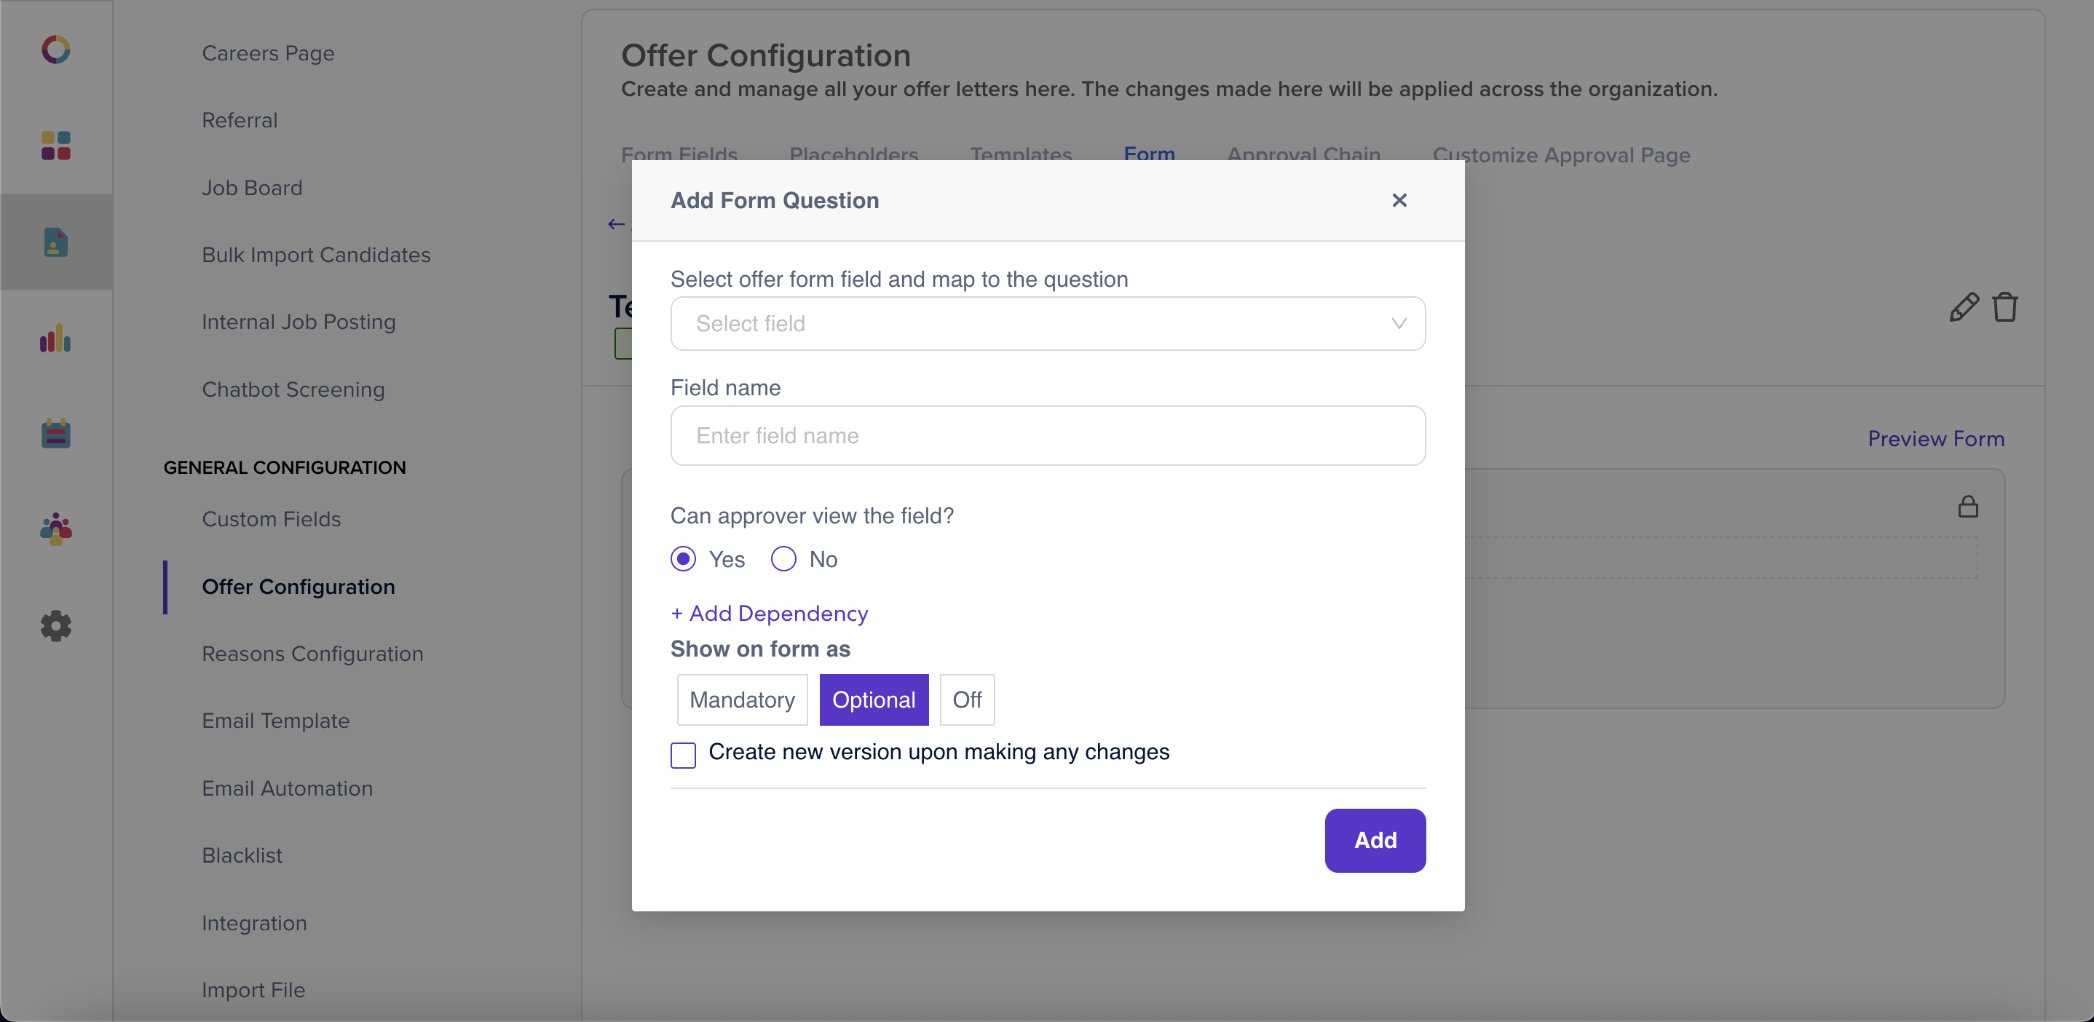Check Create new version upon making changes
The width and height of the screenshot is (2094, 1022).
[684, 755]
